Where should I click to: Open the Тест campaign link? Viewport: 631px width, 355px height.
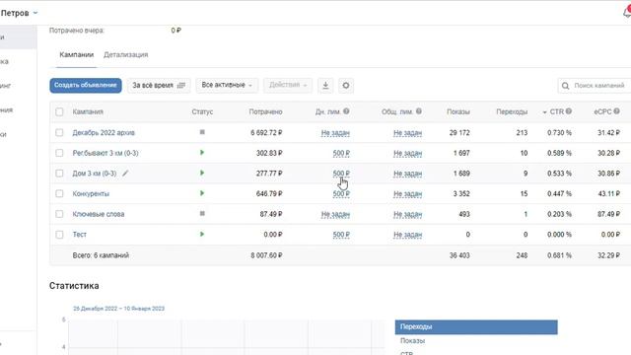[x=79, y=235]
